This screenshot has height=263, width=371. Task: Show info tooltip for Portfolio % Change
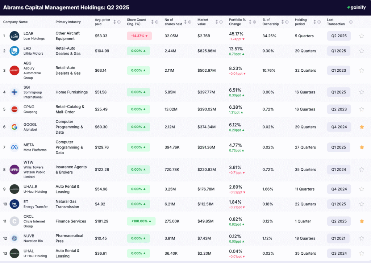pos(254,22)
